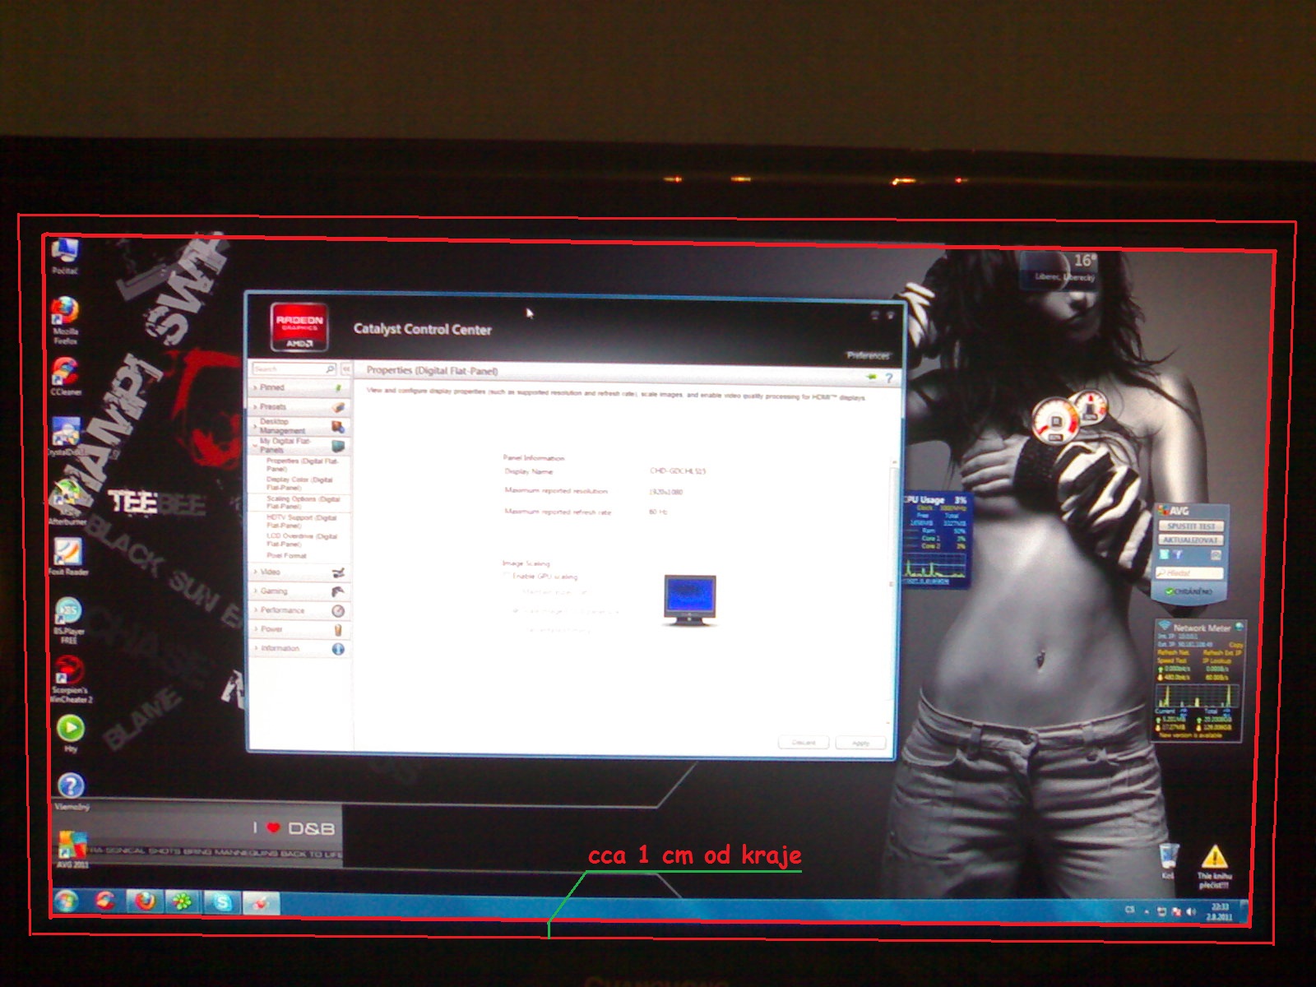Click the CS language indicator

click(x=1129, y=910)
